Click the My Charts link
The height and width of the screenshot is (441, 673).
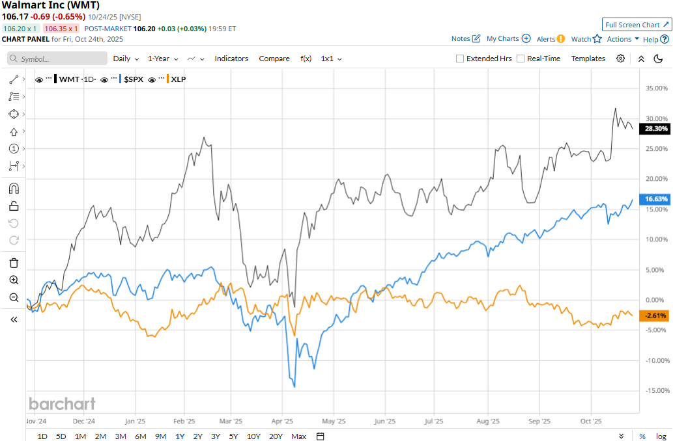[502, 38]
